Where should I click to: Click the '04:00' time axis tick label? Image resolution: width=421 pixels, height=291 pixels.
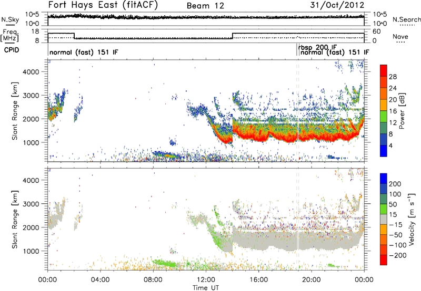coord(101,280)
